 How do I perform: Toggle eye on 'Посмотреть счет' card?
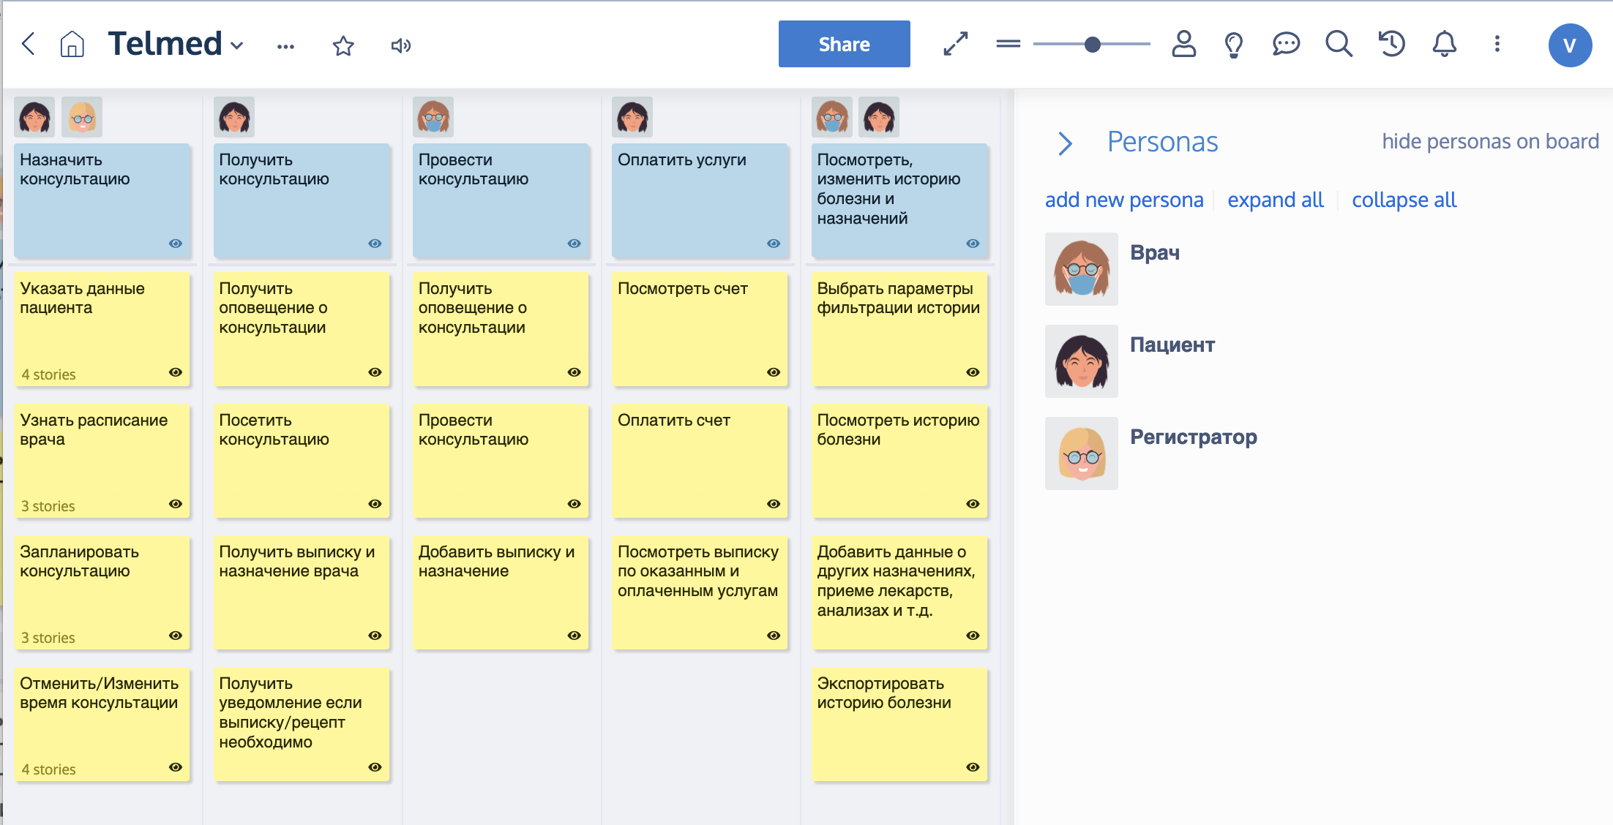pos(774,372)
